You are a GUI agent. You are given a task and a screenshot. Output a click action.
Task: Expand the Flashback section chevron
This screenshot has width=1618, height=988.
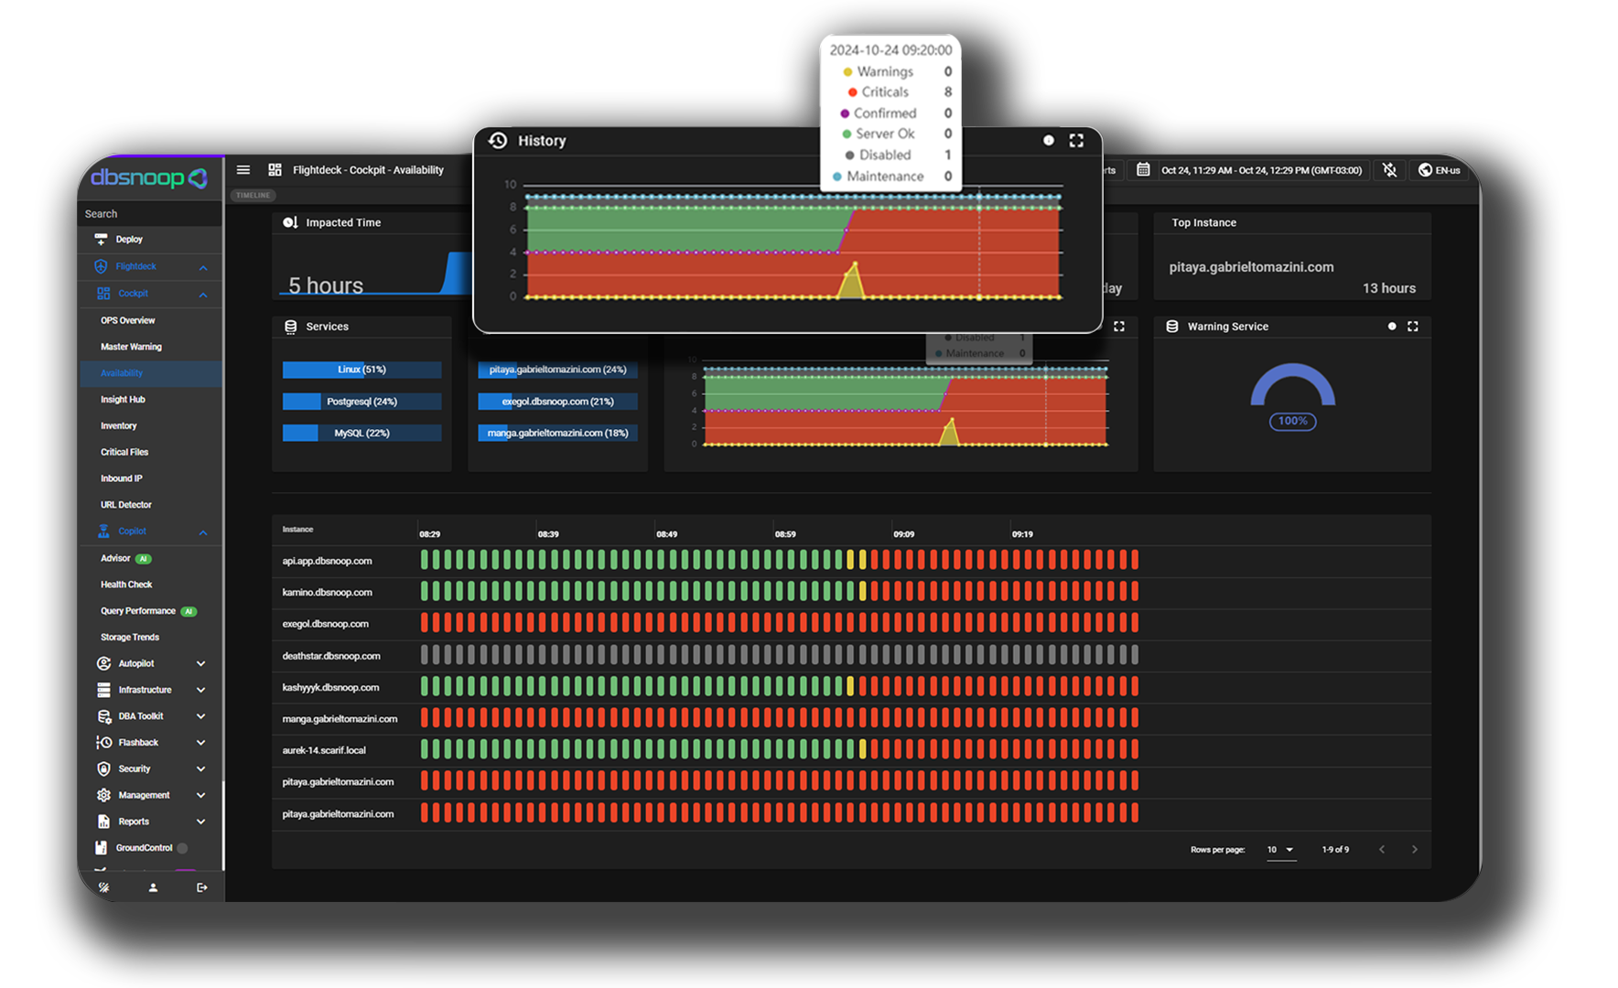pos(200,743)
